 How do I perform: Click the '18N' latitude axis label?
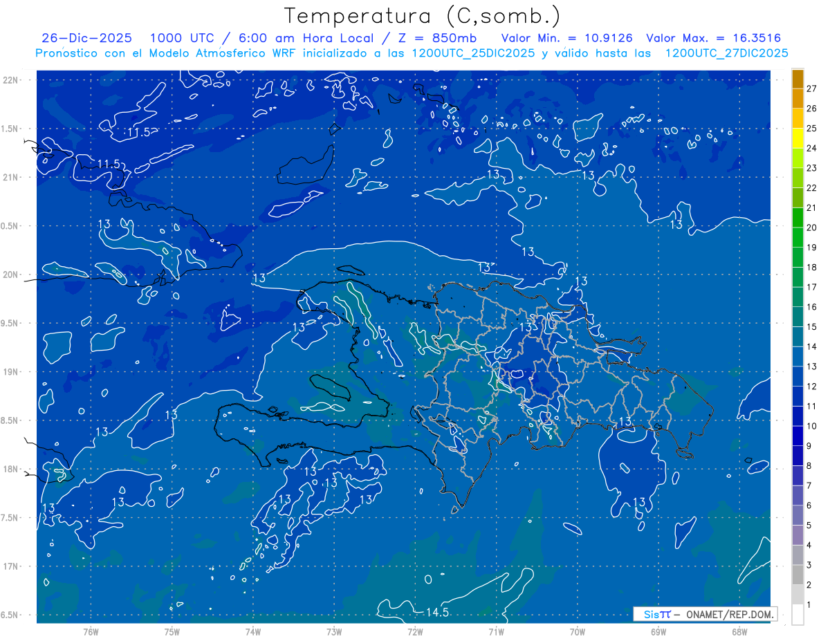point(10,469)
